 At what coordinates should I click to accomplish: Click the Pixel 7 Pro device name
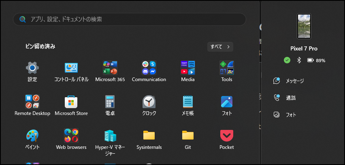tap(304, 49)
